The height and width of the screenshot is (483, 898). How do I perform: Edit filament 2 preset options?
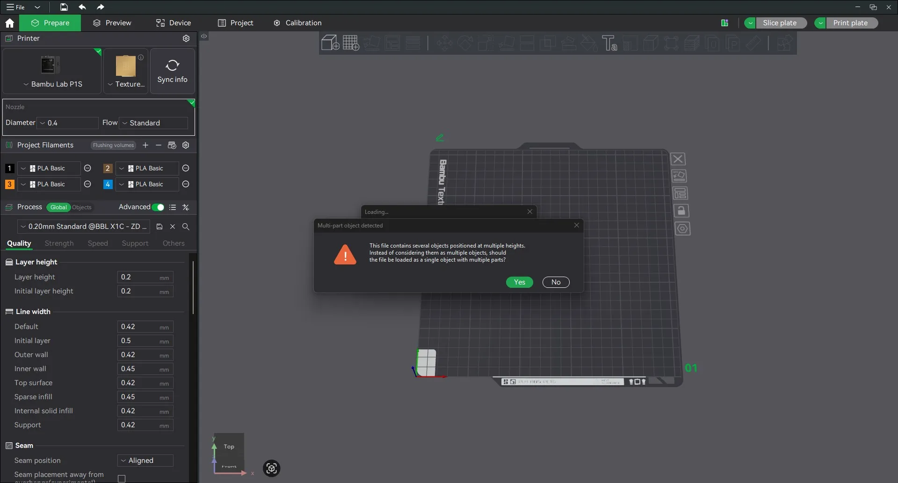(186, 168)
